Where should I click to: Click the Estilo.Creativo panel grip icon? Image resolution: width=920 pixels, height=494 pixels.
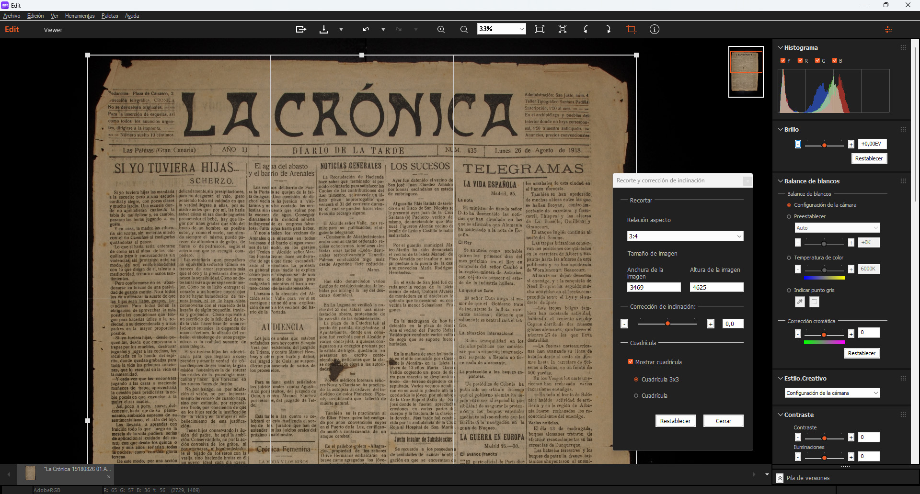point(903,378)
